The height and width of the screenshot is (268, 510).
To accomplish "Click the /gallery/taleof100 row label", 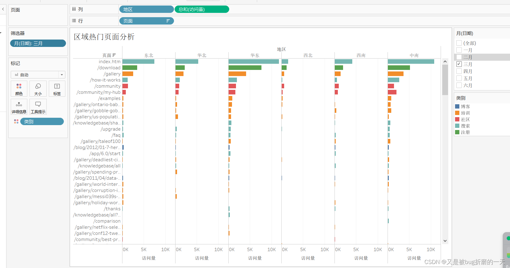I will click(x=101, y=141).
